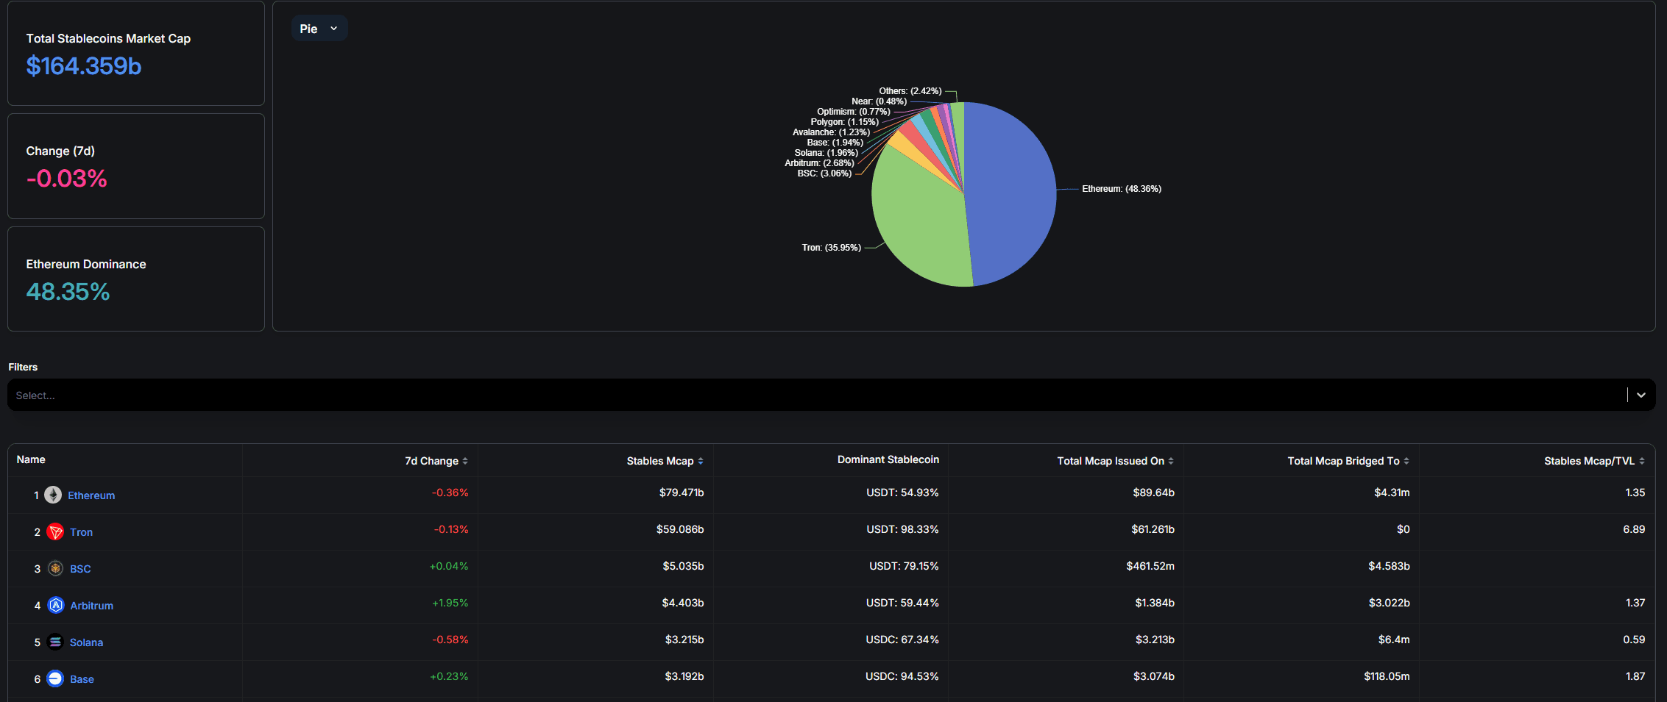Click the Arbitrum chain logo icon

click(x=56, y=605)
